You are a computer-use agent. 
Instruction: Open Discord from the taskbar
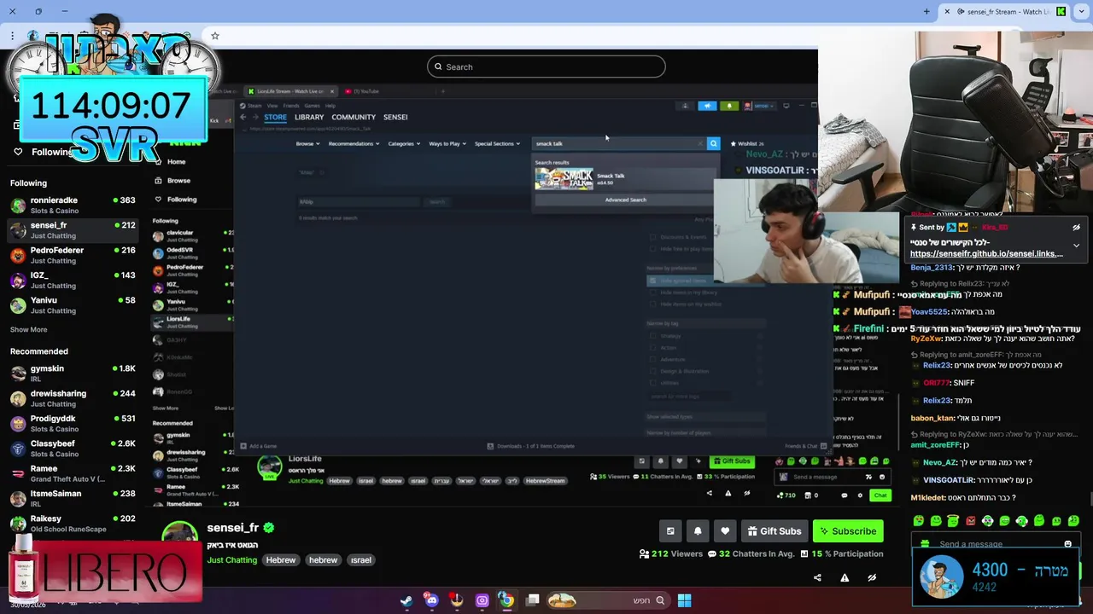pyautogui.click(x=431, y=600)
